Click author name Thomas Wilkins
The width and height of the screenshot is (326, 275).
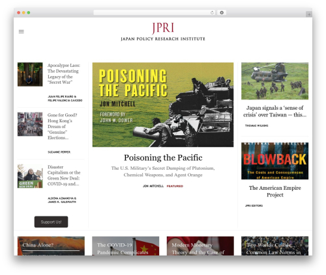coord(257,125)
